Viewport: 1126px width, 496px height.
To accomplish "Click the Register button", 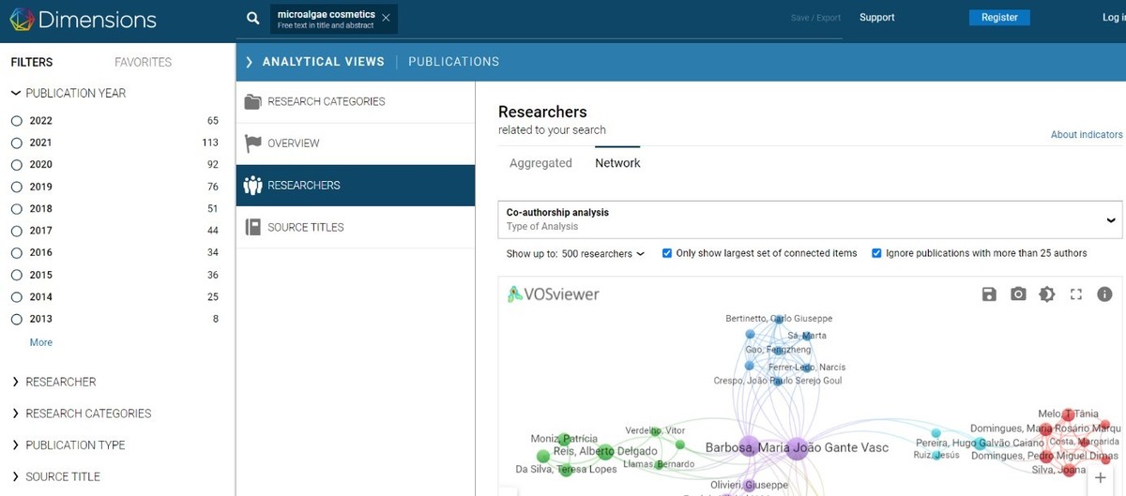I will (x=998, y=18).
